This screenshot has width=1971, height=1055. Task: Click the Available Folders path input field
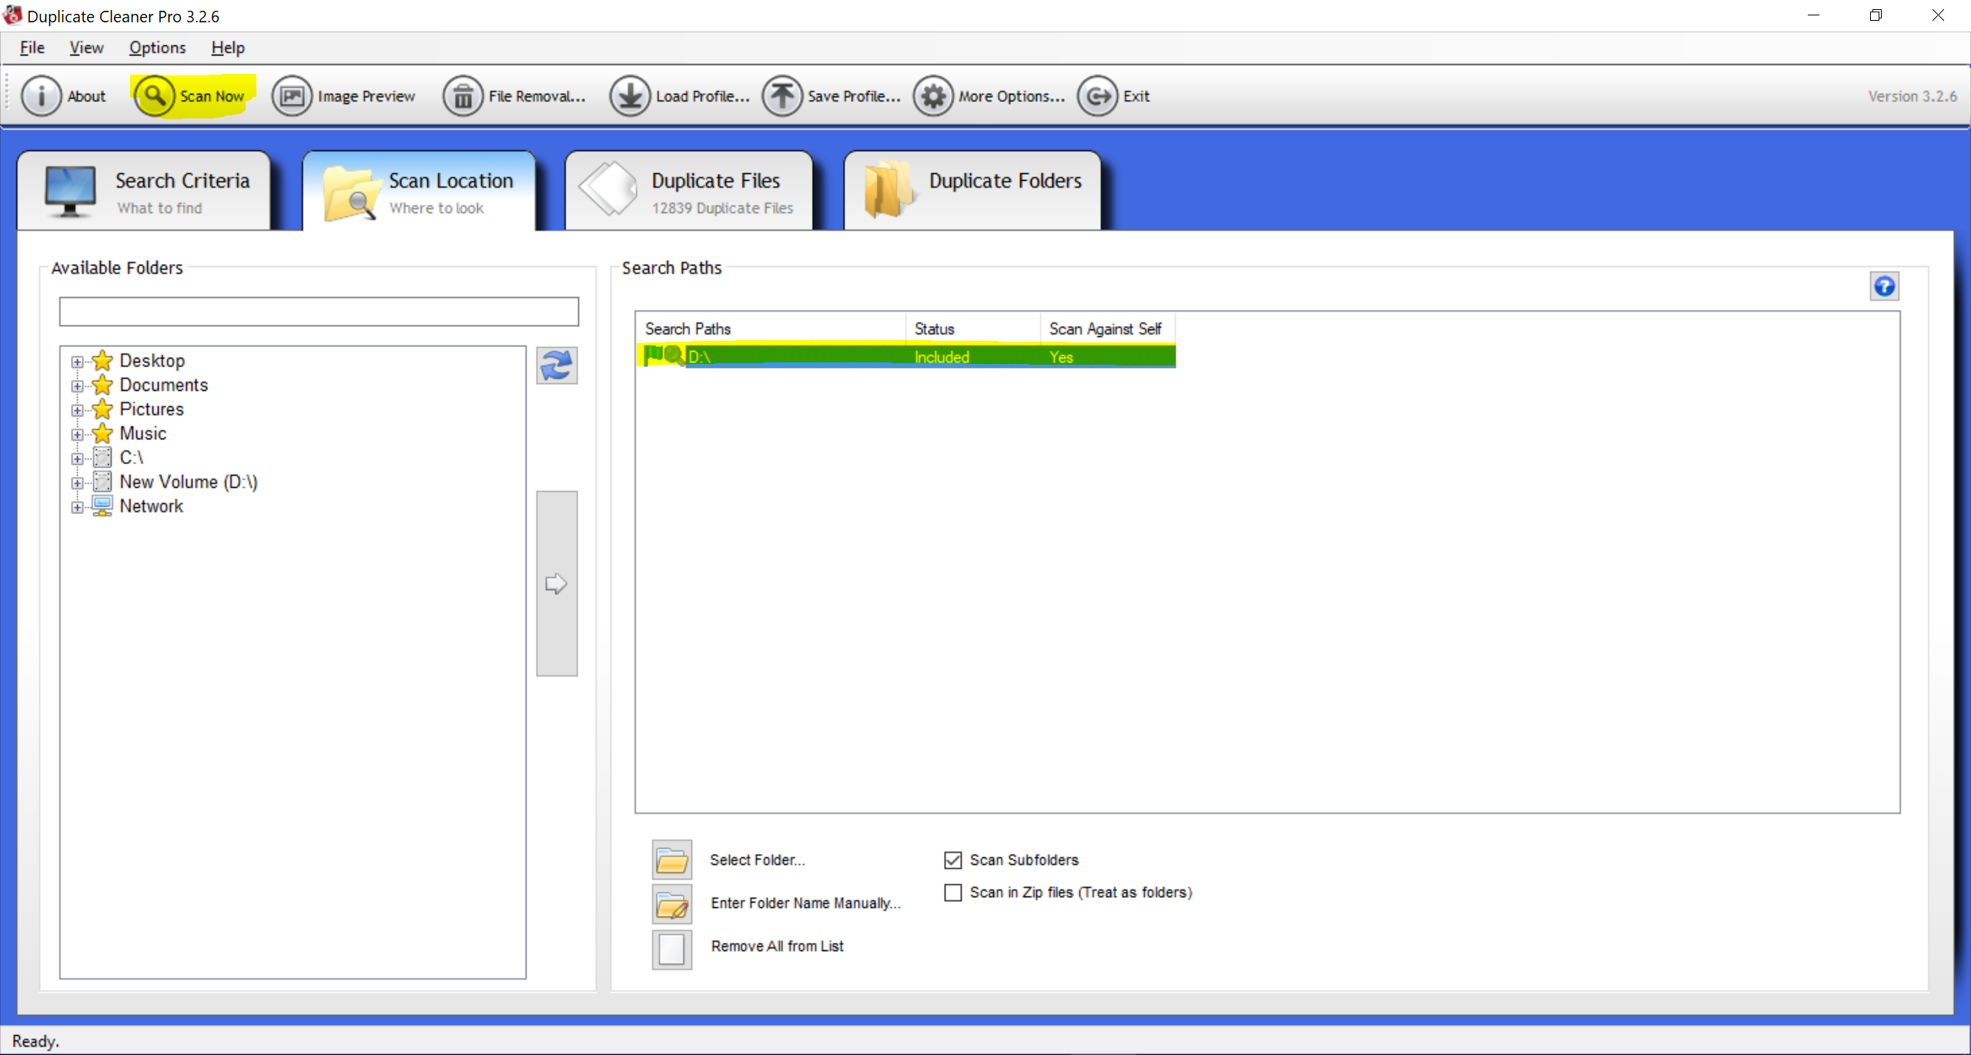pyautogui.click(x=319, y=312)
